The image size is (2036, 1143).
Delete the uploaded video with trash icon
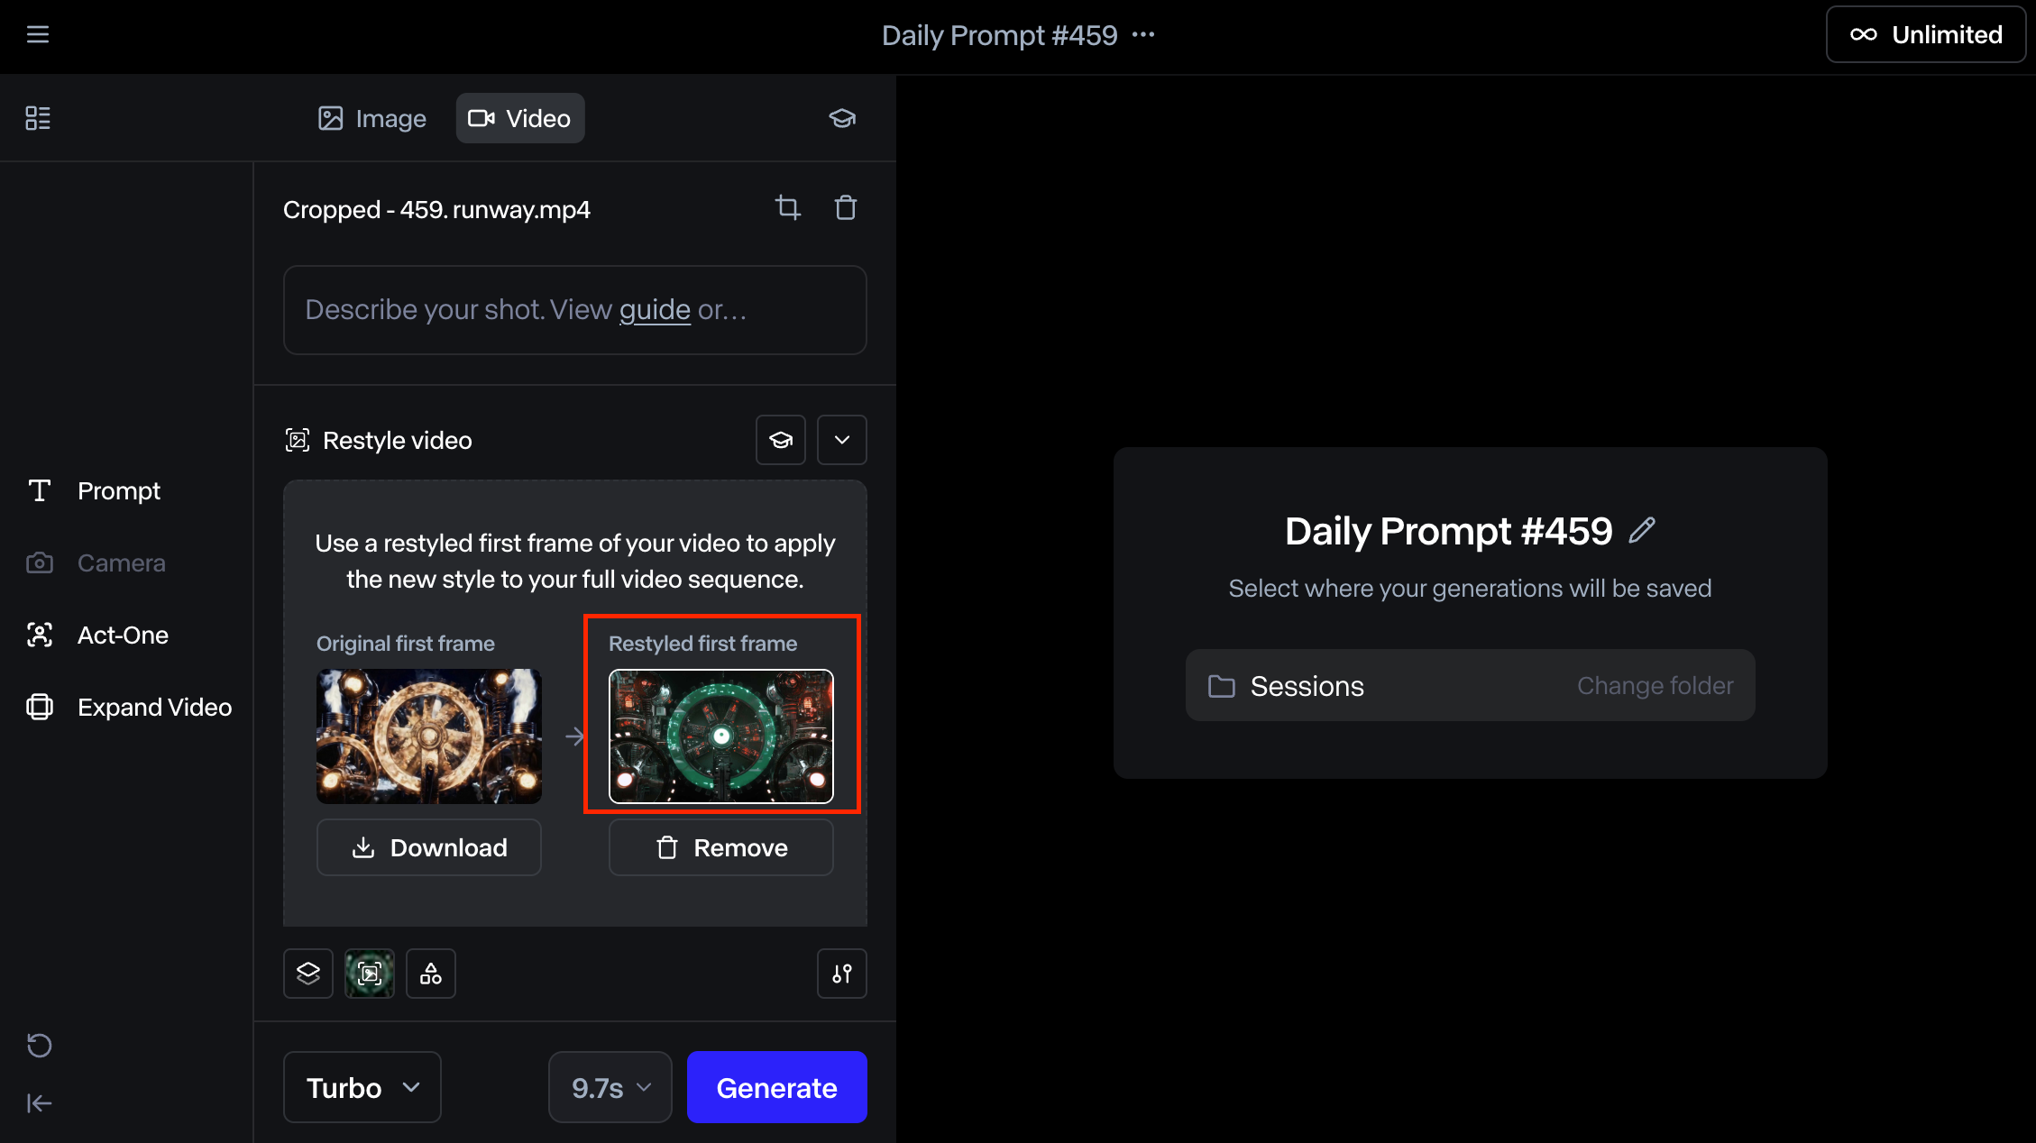click(x=845, y=208)
